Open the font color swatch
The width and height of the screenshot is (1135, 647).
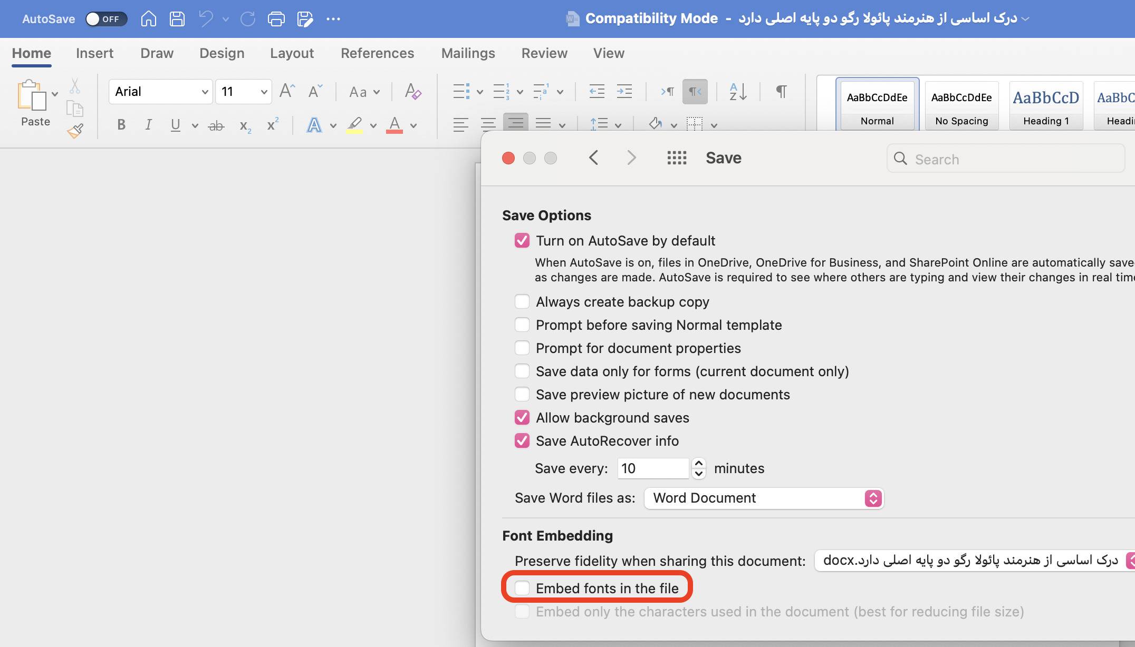[394, 125]
